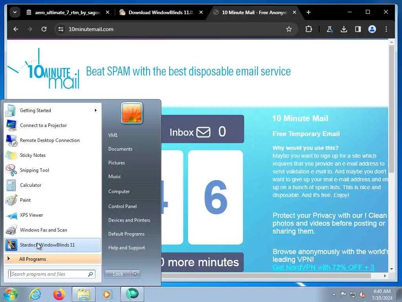This screenshot has width=402, height=302.
Task: Launch Firefox from taskbar
Action: [59, 294]
